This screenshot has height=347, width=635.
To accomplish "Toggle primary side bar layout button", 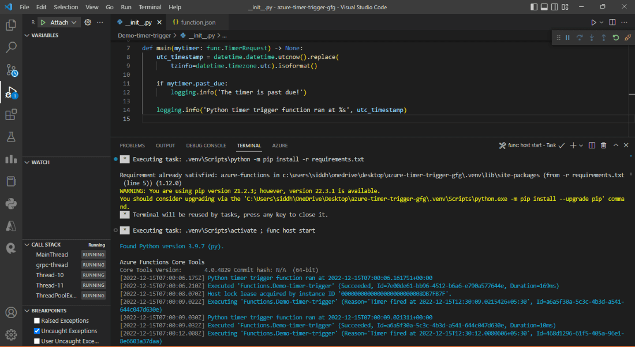I will [534, 7].
